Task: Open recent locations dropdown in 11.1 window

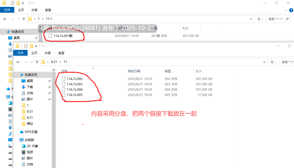Action: (18, 19)
